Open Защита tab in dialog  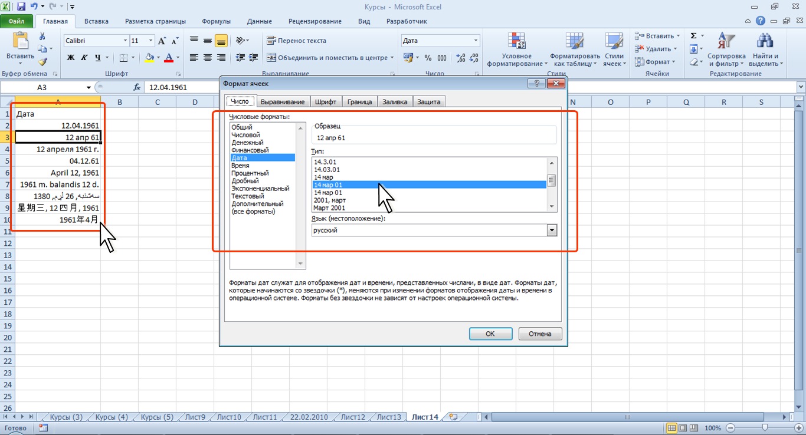[x=429, y=101]
